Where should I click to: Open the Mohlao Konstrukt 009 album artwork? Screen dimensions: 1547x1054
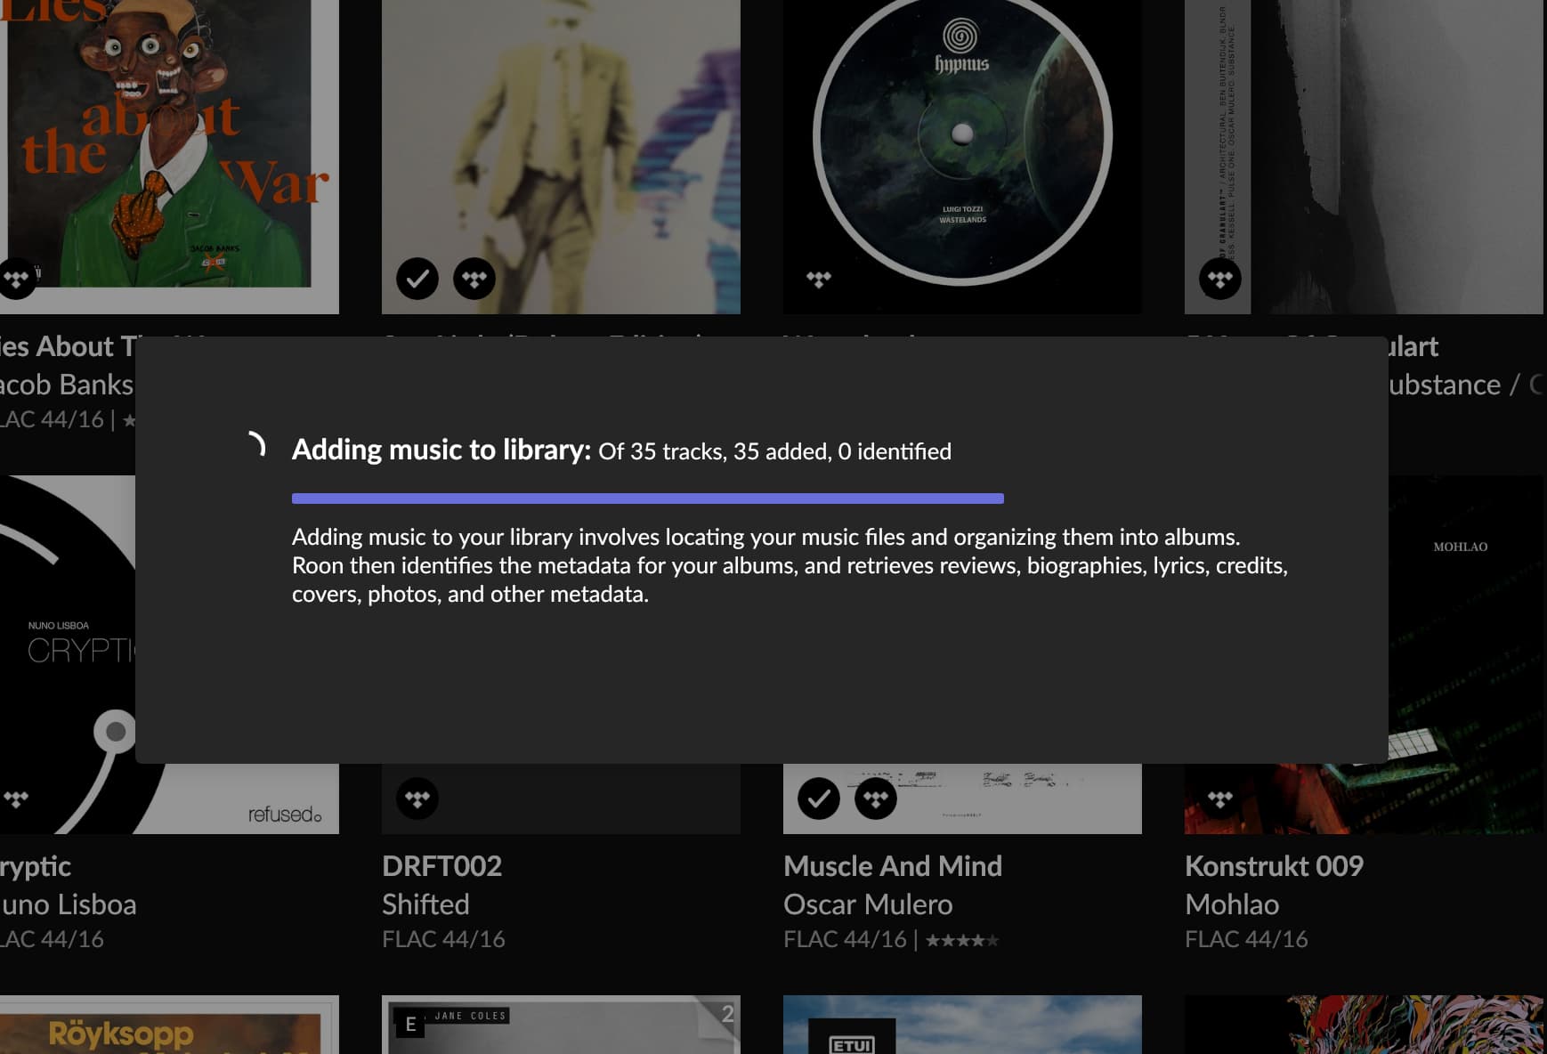pos(1467,654)
